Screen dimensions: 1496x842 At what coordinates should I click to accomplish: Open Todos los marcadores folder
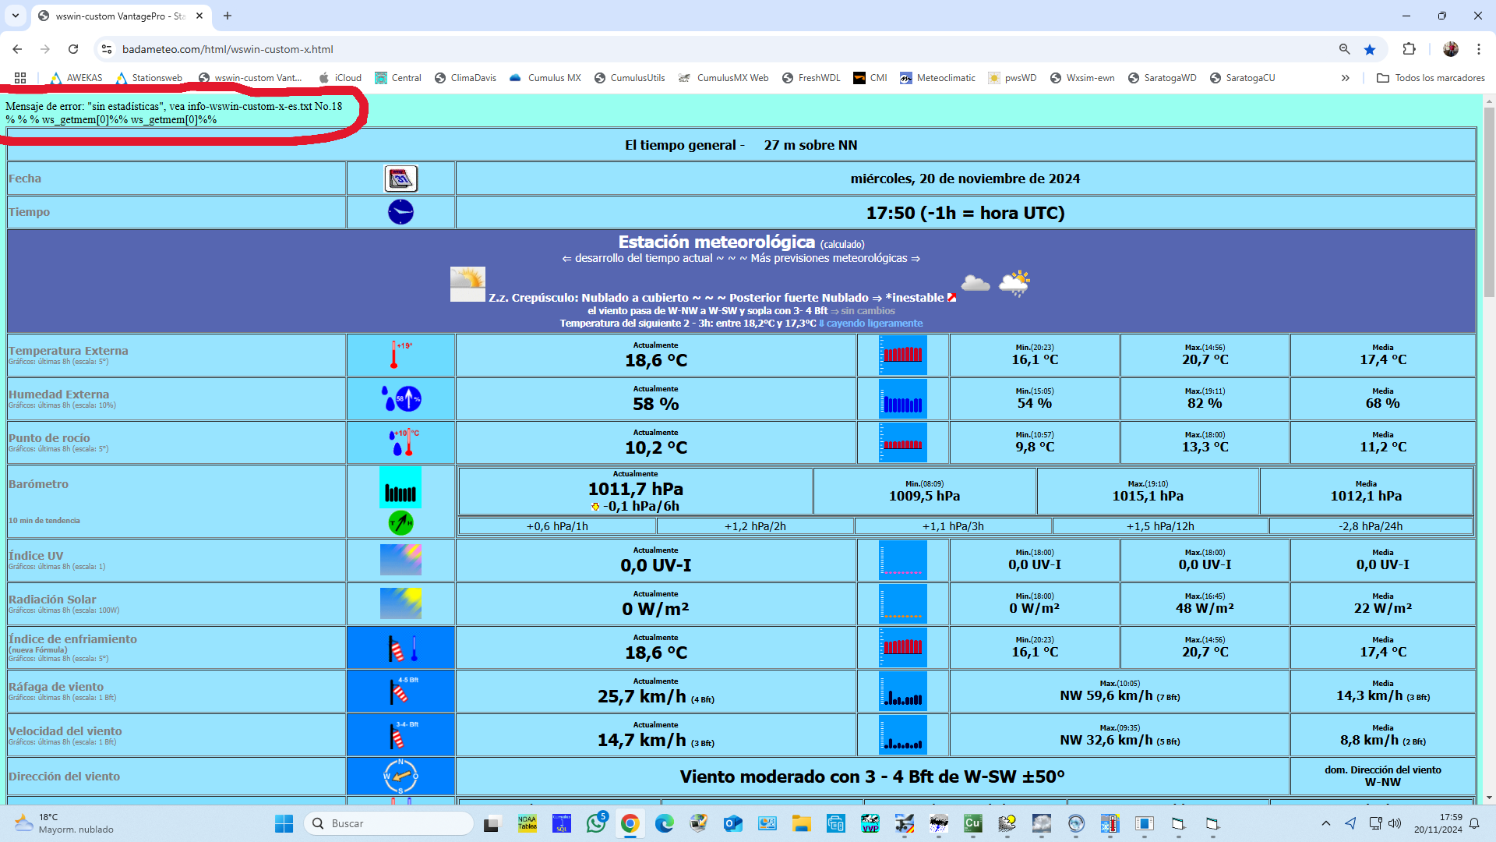1431,78
